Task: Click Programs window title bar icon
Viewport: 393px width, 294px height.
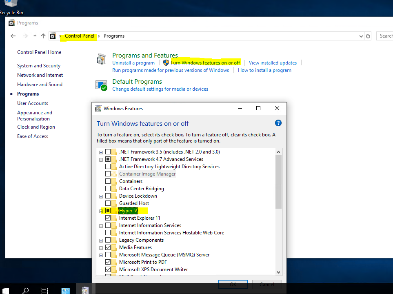Action: 11,23
